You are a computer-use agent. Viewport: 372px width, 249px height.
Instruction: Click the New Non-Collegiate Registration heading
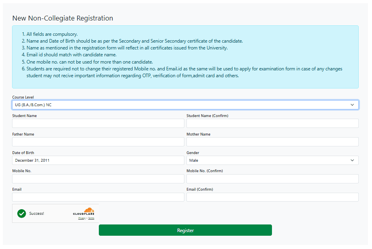63,18
